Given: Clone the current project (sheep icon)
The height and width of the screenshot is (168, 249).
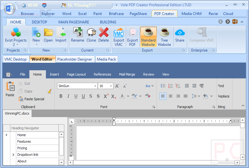Looking at the screenshot, I should tap(91, 35).
